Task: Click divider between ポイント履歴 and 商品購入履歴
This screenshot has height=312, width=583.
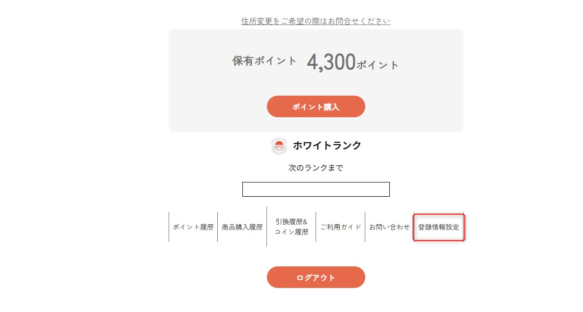Action: coord(218,227)
